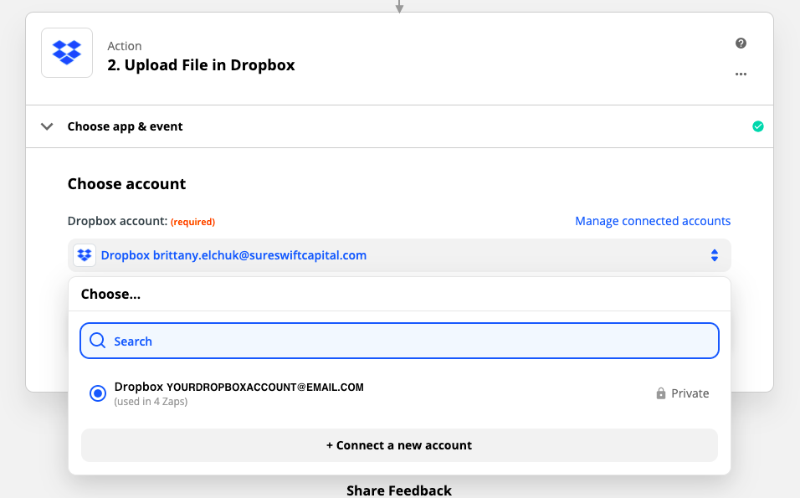The image size is (800, 498).
Task: Open Manage connected accounts
Action: coord(652,220)
